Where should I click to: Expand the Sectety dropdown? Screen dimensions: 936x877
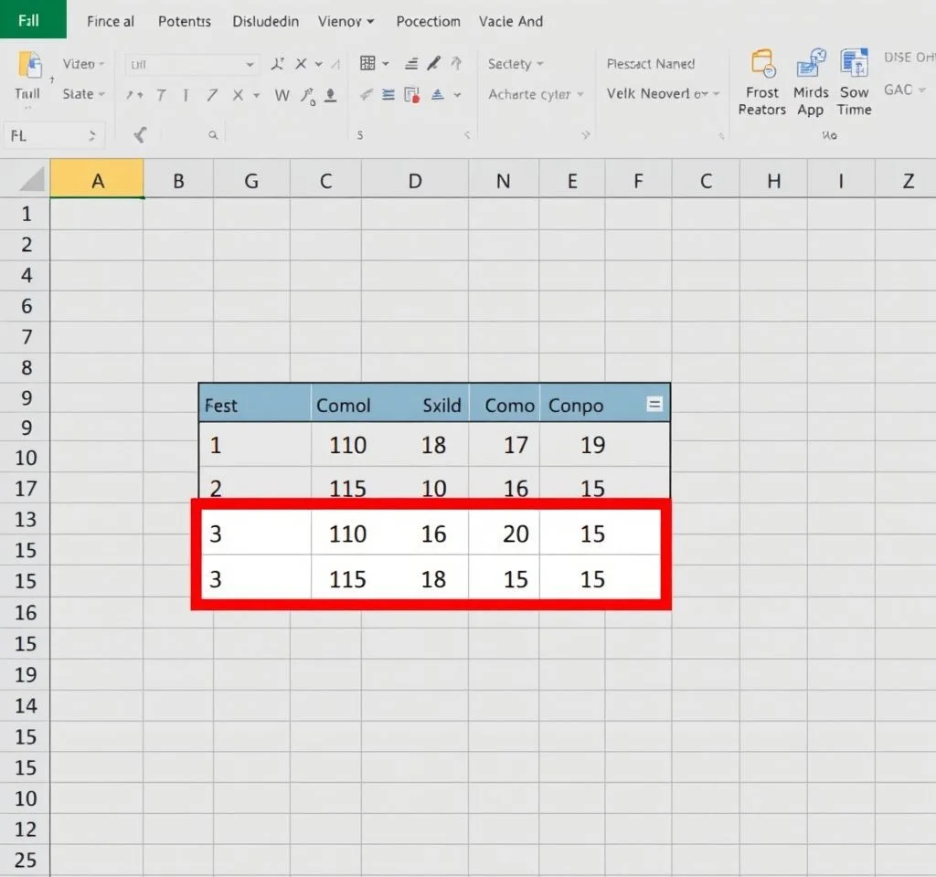[x=516, y=64]
